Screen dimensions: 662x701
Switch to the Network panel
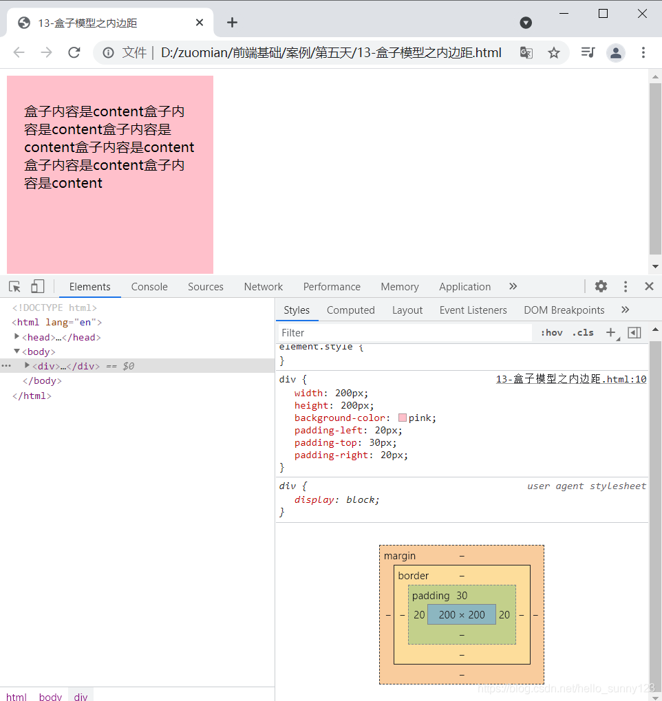[264, 286]
